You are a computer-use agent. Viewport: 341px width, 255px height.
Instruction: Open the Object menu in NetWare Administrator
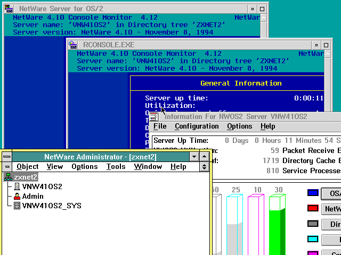[27, 166]
